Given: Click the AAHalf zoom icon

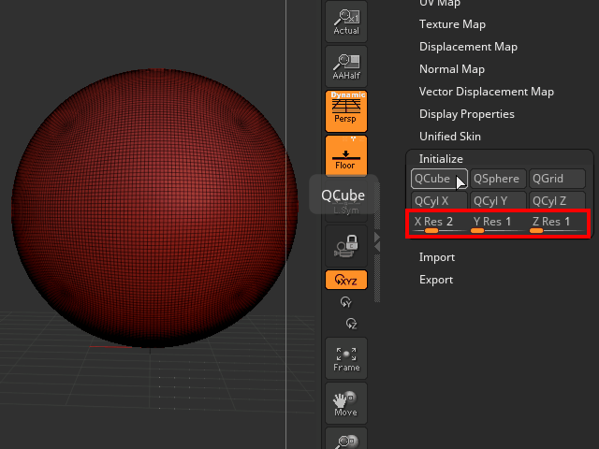Looking at the screenshot, I should point(346,65).
